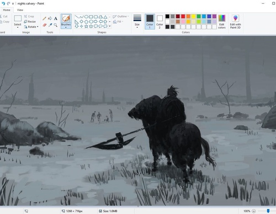Viewport: 276px width, 214px height.
Task: Switch to the View ribbon tab
Action: (20, 10)
